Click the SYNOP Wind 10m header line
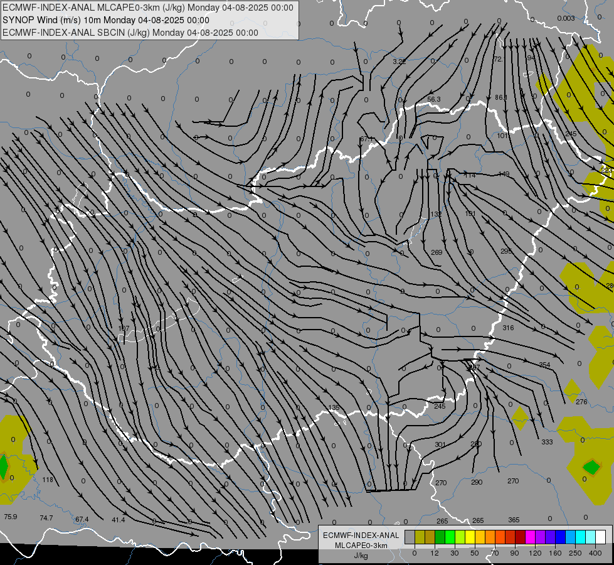The image size is (614, 565). tap(106, 20)
